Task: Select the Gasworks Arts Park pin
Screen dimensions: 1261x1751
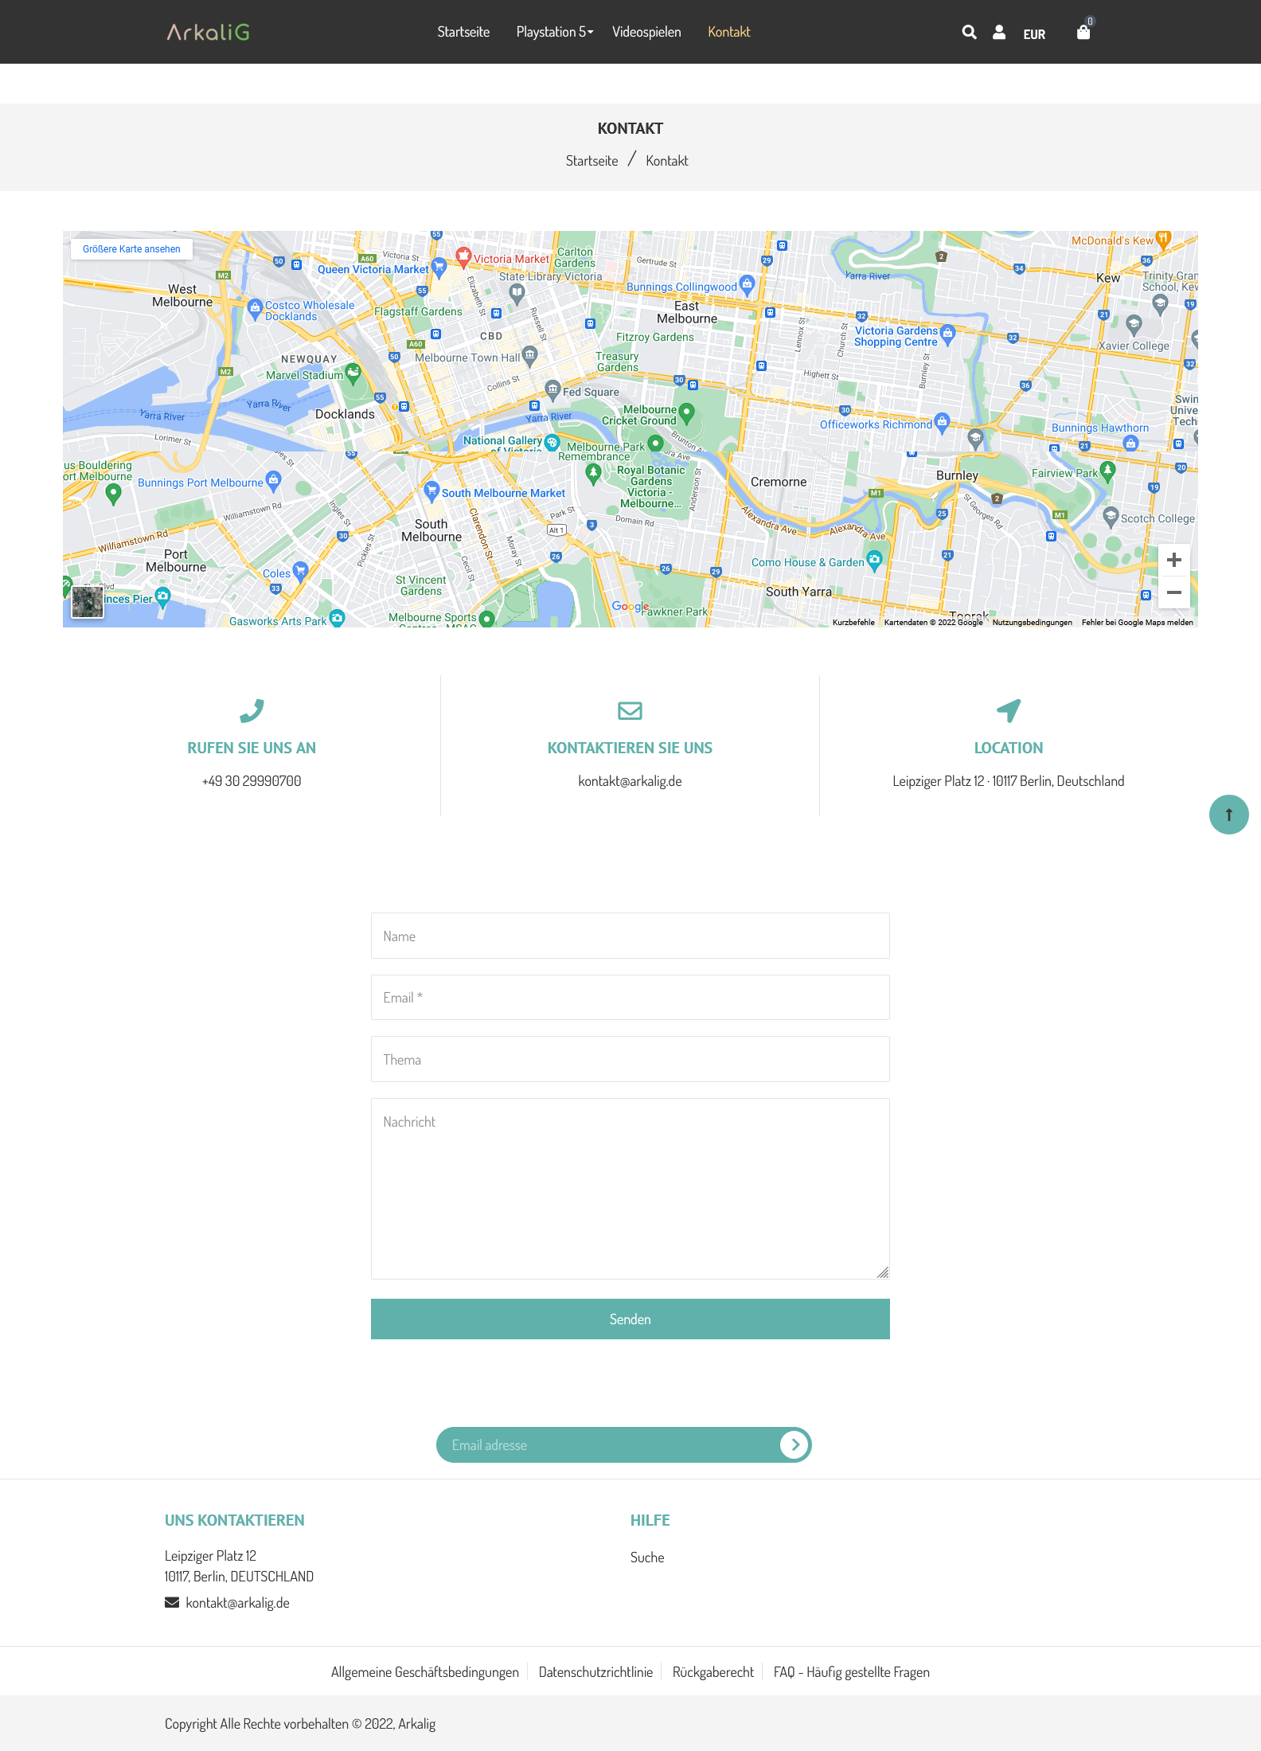Action: pyautogui.click(x=337, y=618)
